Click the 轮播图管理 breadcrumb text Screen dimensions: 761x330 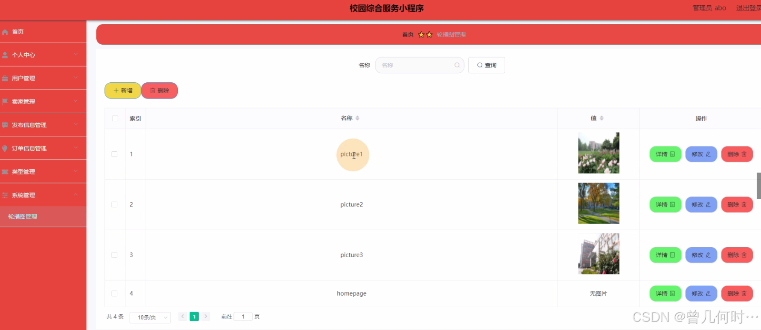click(451, 35)
